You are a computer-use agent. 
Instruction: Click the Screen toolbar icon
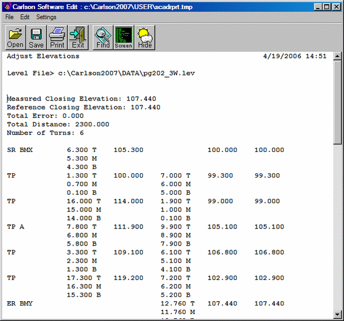pos(124,37)
